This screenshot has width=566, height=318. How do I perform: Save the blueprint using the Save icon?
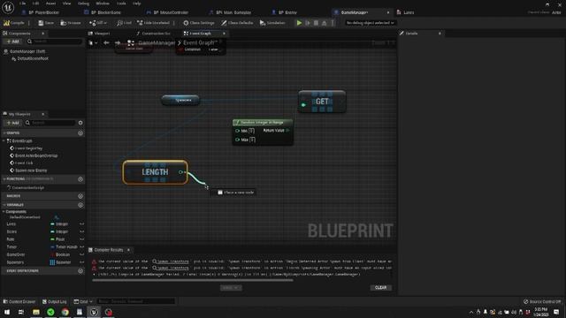46,23
